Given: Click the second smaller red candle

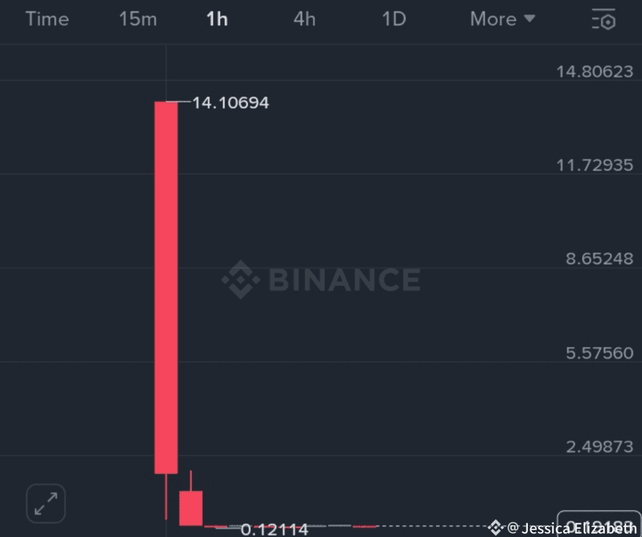Looking at the screenshot, I should coord(191,508).
